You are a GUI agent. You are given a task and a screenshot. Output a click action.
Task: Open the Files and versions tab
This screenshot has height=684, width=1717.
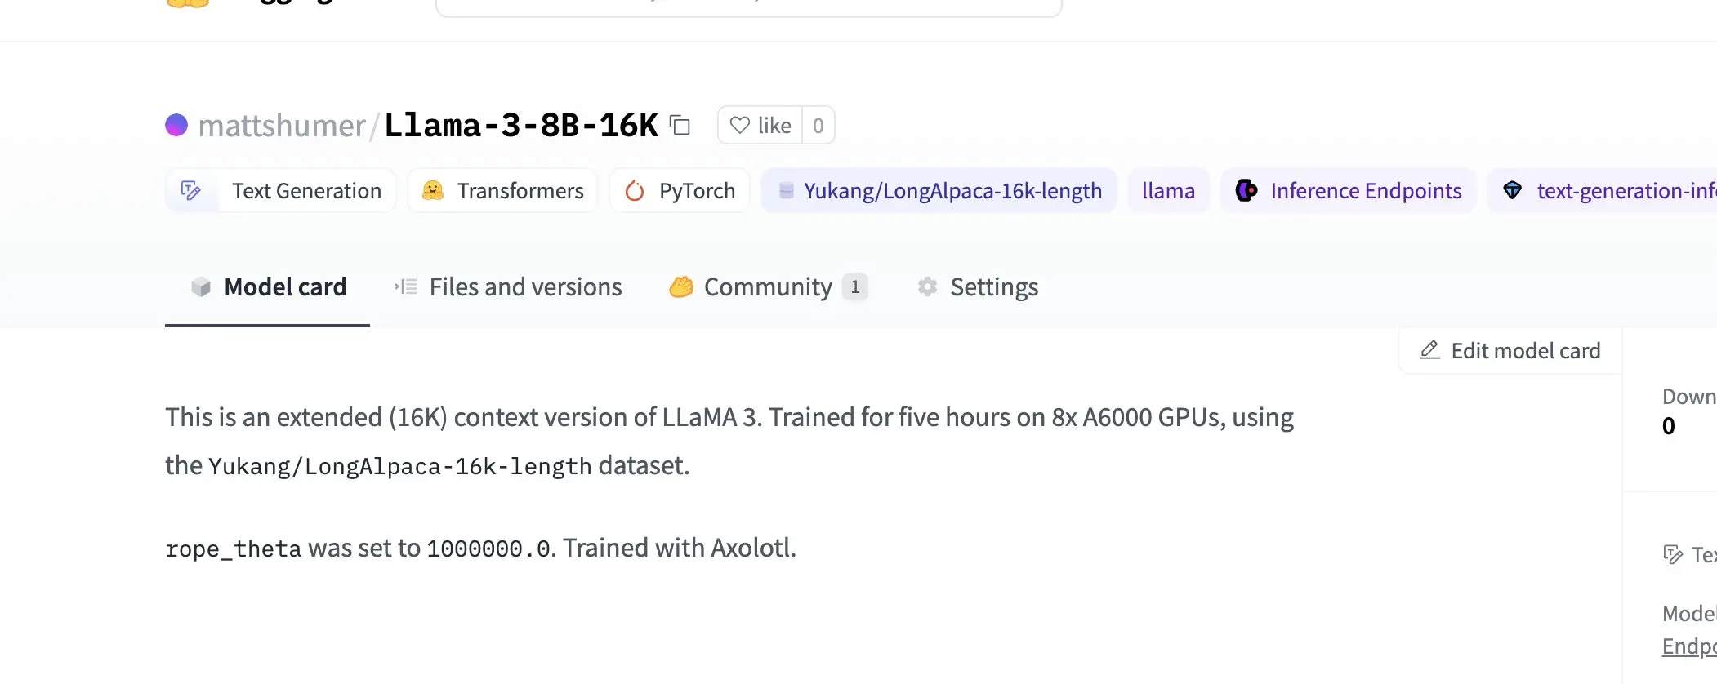508,287
